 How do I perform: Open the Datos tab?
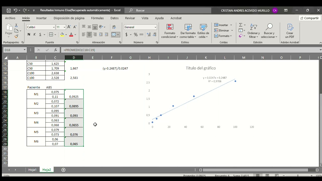[x=114, y=18]
